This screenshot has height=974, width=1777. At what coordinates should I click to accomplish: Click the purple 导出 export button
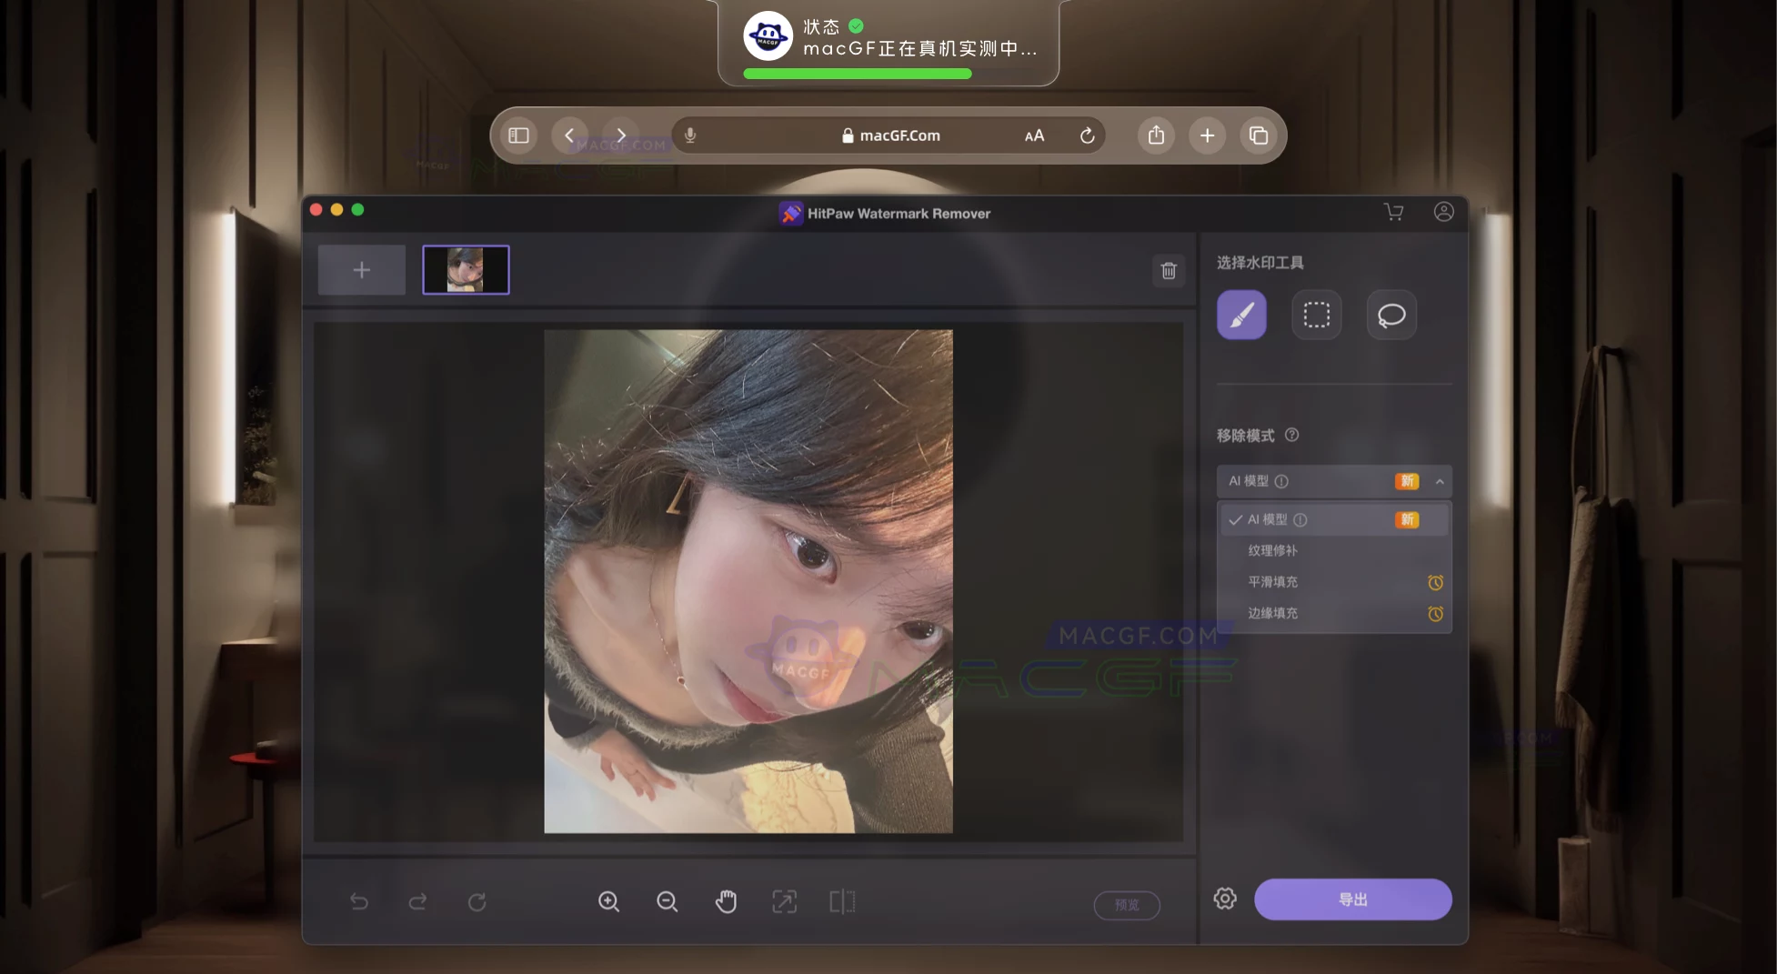pyautogui.click(x=1352, y=899)
